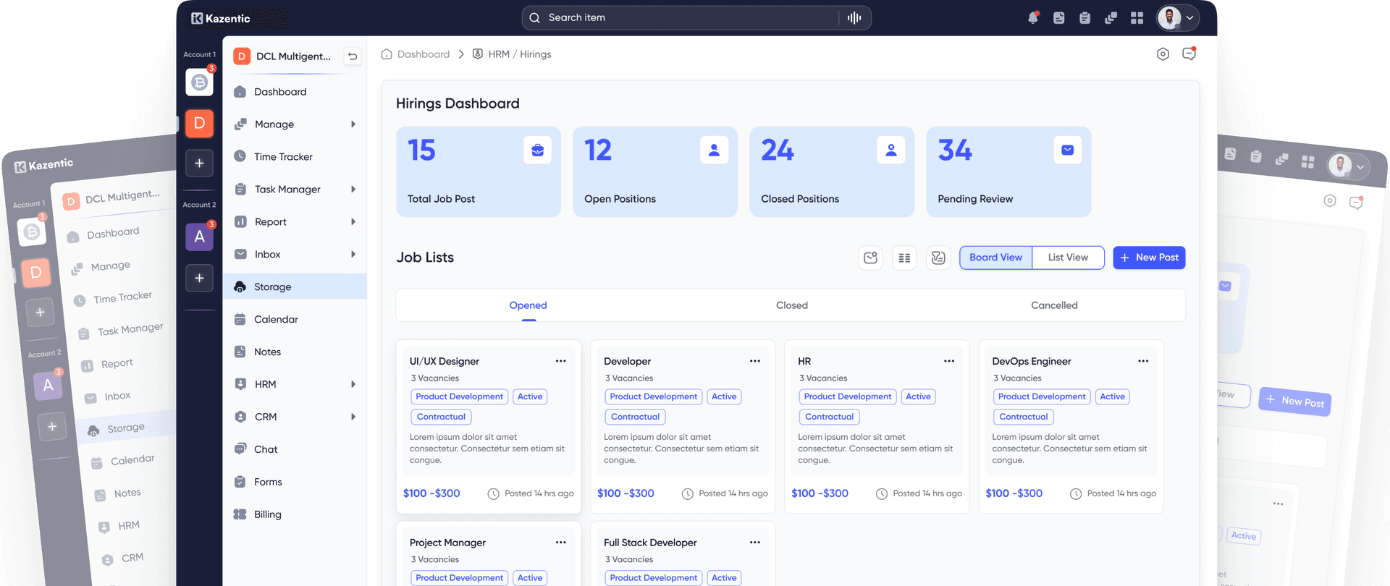Switch to List View toggle

click(x=1068, y=258)
